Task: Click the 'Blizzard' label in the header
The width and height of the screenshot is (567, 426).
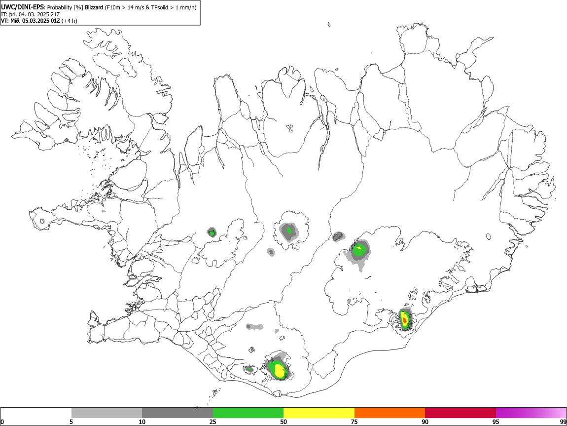Action: 94,7
